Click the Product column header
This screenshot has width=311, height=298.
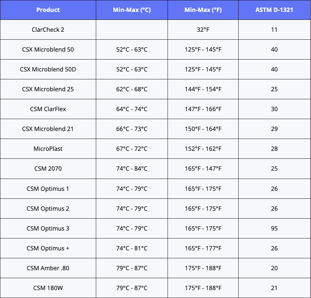pyautogui.click(x=48, y=10)
